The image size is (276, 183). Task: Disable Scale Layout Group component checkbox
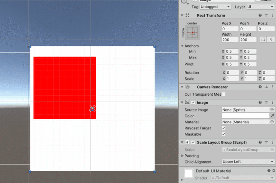click(193, 142)
